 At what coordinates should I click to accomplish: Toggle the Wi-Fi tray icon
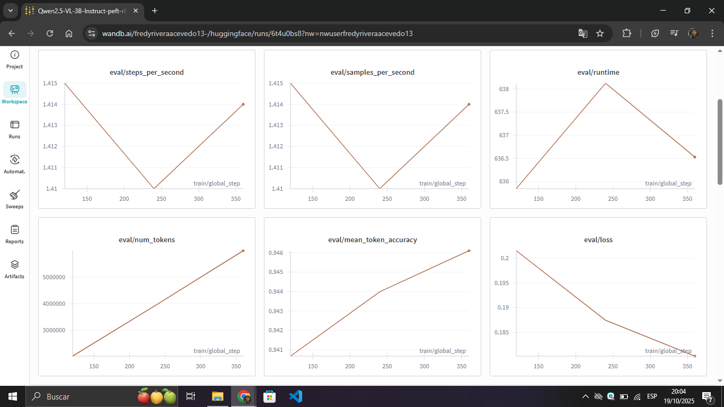click(x=636, y=396)
